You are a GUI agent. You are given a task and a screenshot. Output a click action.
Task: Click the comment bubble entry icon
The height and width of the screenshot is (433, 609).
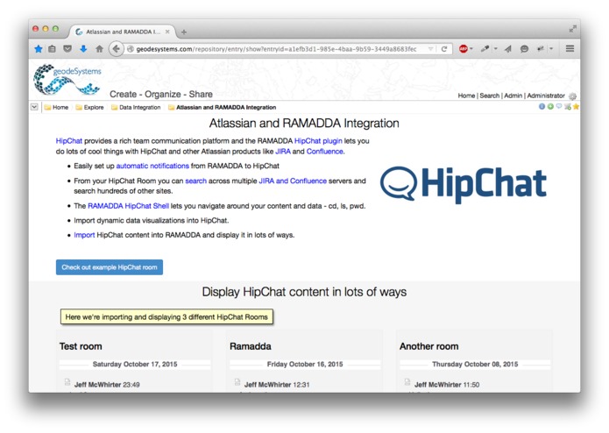[559, 106]
